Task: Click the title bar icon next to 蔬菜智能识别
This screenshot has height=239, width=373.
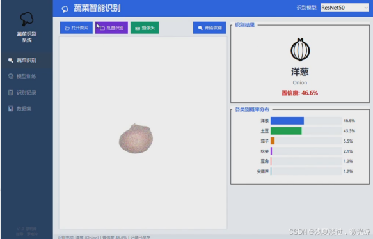Action: point(65,9)
